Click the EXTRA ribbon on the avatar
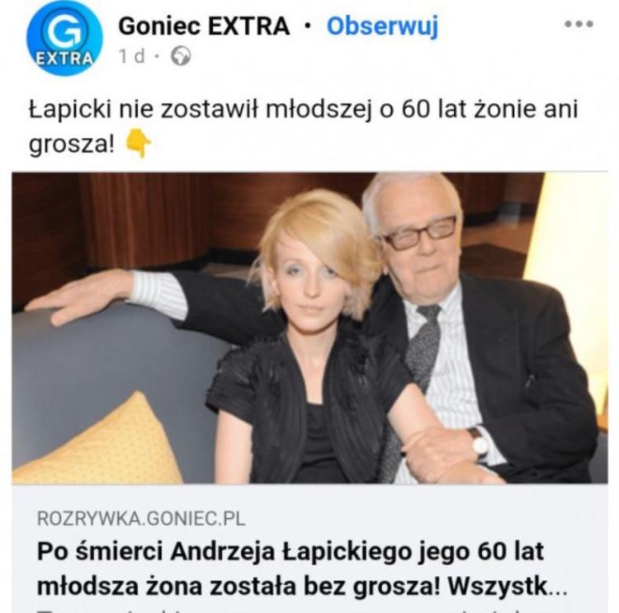 [x=64, y=59]
